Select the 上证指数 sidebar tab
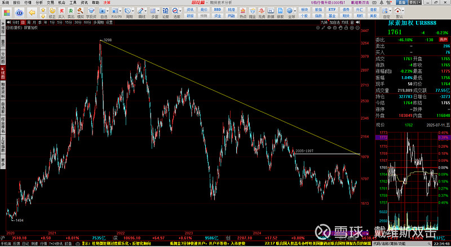451x247 pixels. point(3,144)
